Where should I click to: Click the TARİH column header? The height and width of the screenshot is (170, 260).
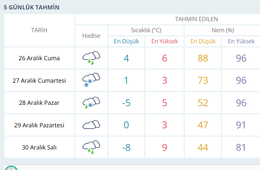point(39,30)
